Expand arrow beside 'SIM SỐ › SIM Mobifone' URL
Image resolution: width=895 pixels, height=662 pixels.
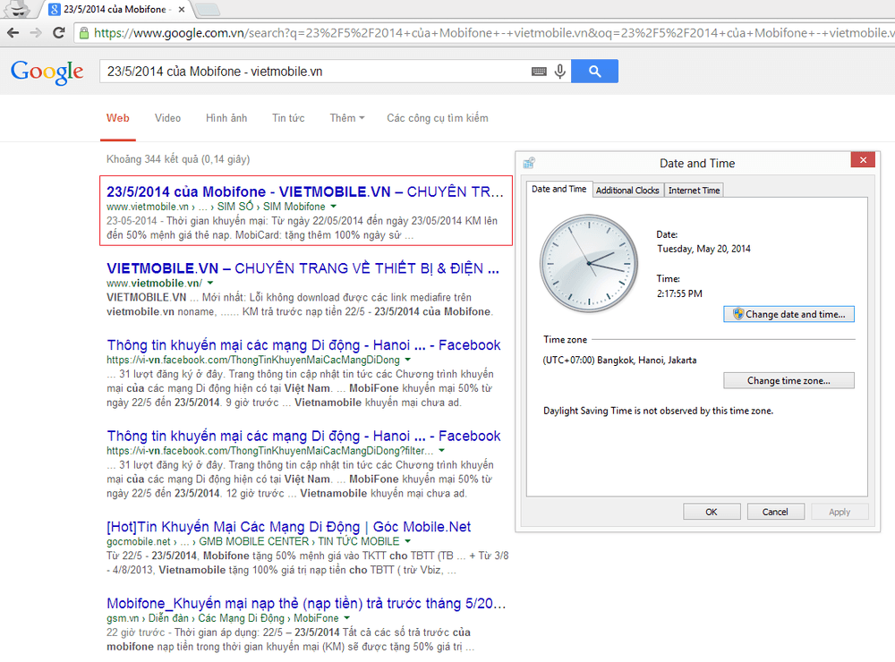[x=334, y=207]
